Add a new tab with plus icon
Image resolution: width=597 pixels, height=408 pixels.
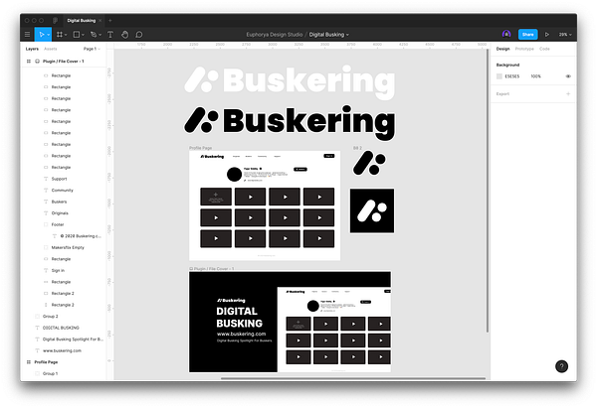tap(110, 21)
